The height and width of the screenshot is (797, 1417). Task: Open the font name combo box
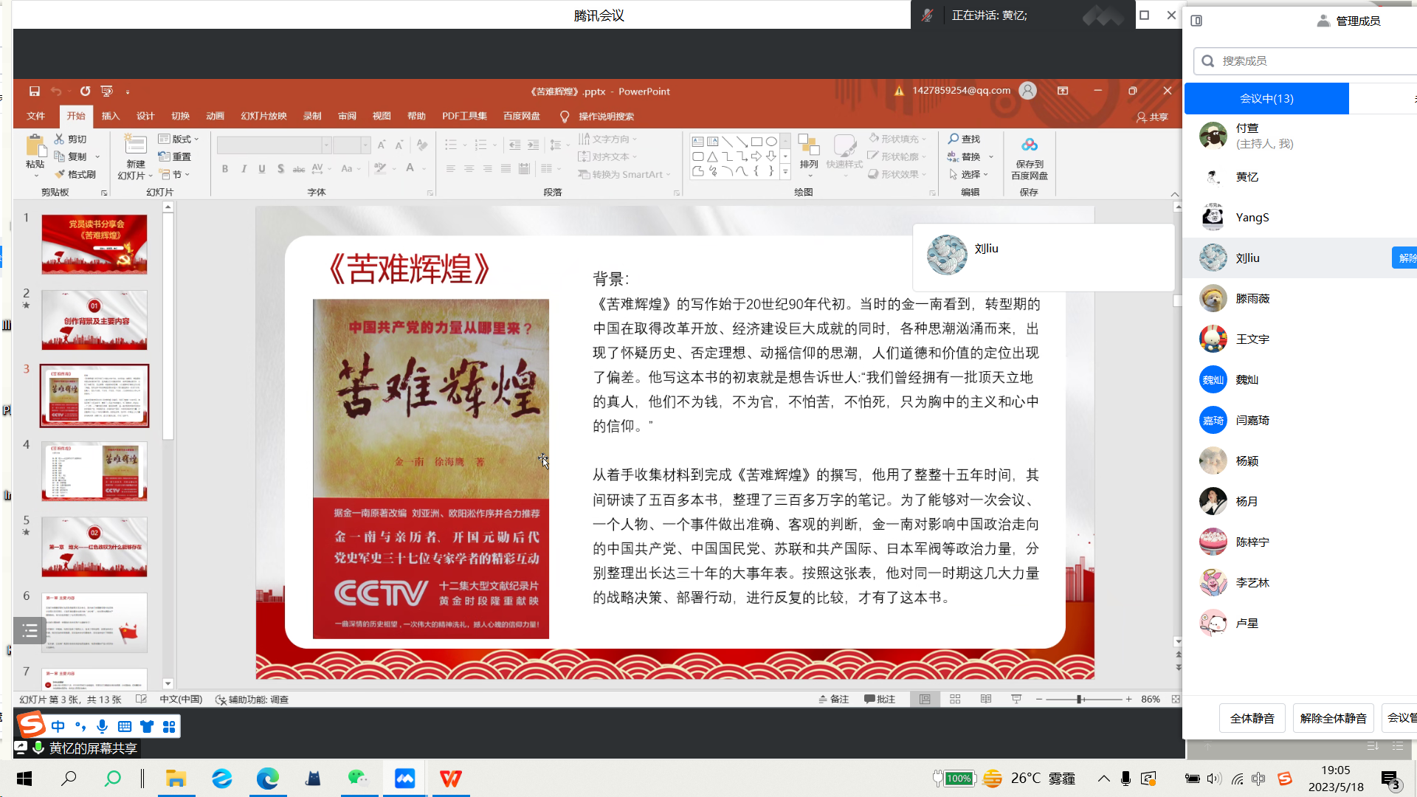[273, 145]
